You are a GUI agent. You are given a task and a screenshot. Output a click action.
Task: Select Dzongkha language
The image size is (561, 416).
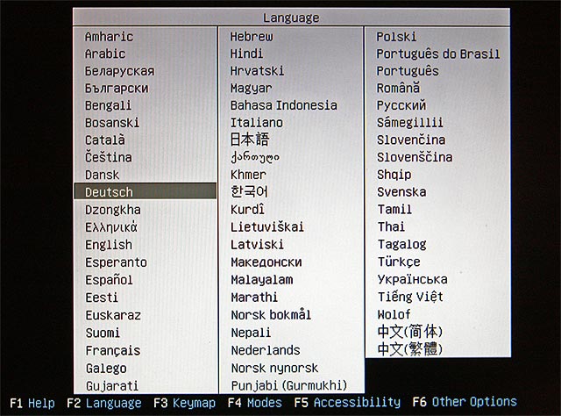tap(113, 210)
